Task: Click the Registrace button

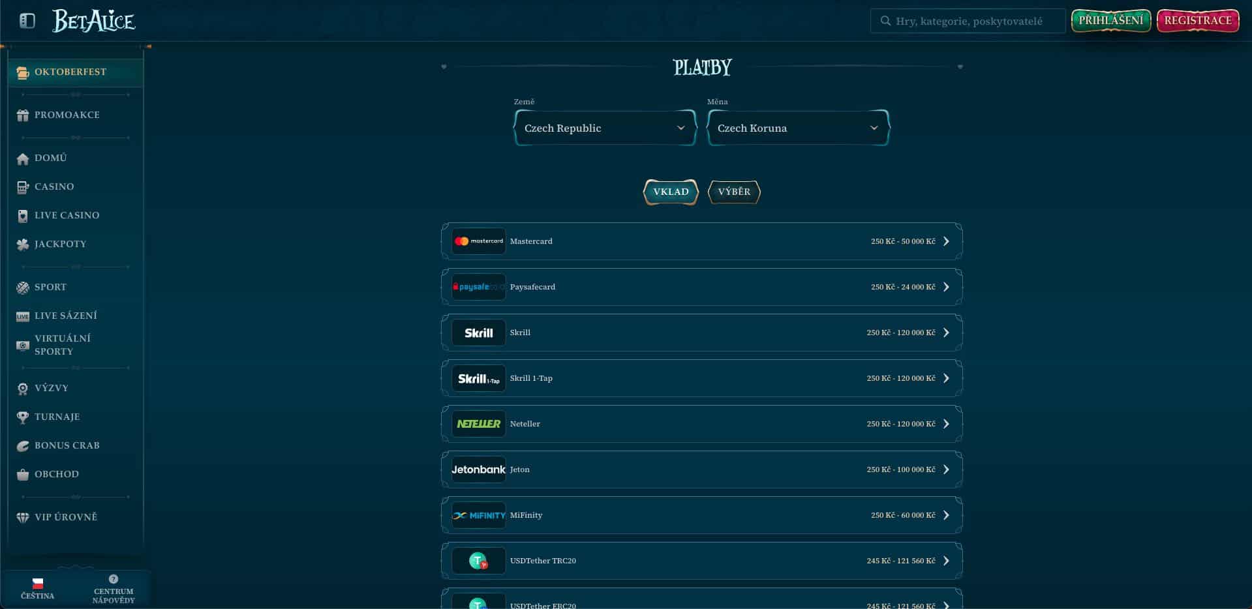Action: 1198,21
